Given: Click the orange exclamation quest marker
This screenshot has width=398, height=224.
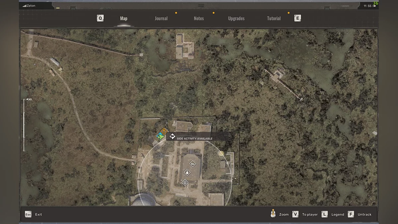Looking at the screenshot, I should click(164, 131).
